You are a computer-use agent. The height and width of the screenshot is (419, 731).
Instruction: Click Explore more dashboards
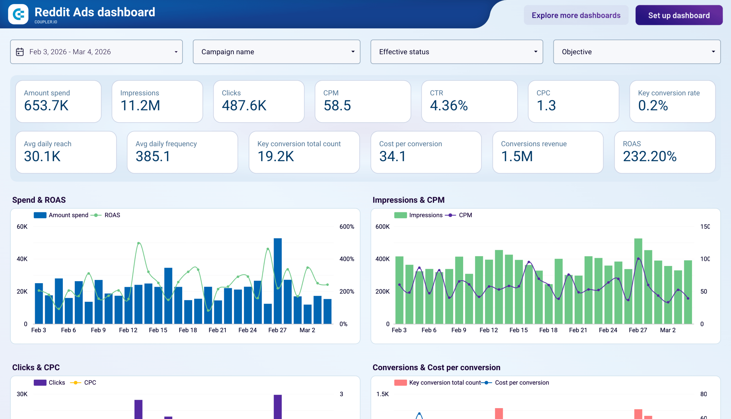coord(576,15)
